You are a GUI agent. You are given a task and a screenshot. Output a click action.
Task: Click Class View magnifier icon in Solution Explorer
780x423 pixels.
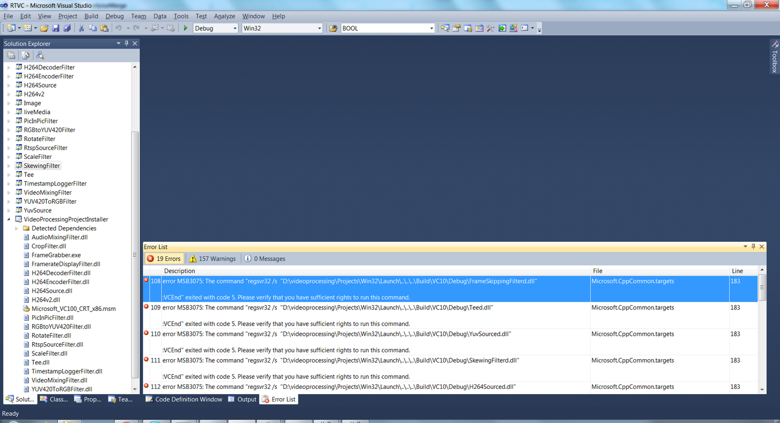[x=40, y=56]
